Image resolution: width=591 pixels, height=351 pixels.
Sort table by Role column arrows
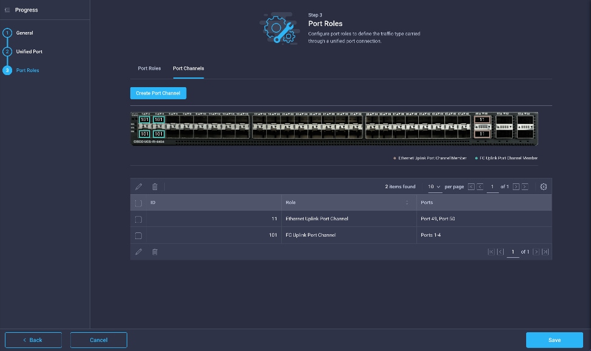pos(407,203)
